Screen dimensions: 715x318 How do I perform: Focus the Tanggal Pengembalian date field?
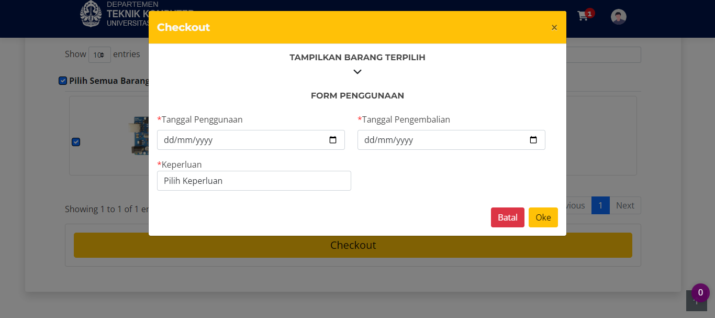[441, 140]
